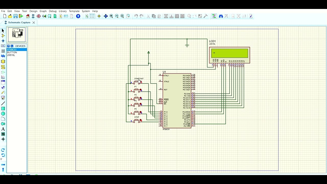
Task: Cut selection with scissors icon
Action: click(148, 16)
